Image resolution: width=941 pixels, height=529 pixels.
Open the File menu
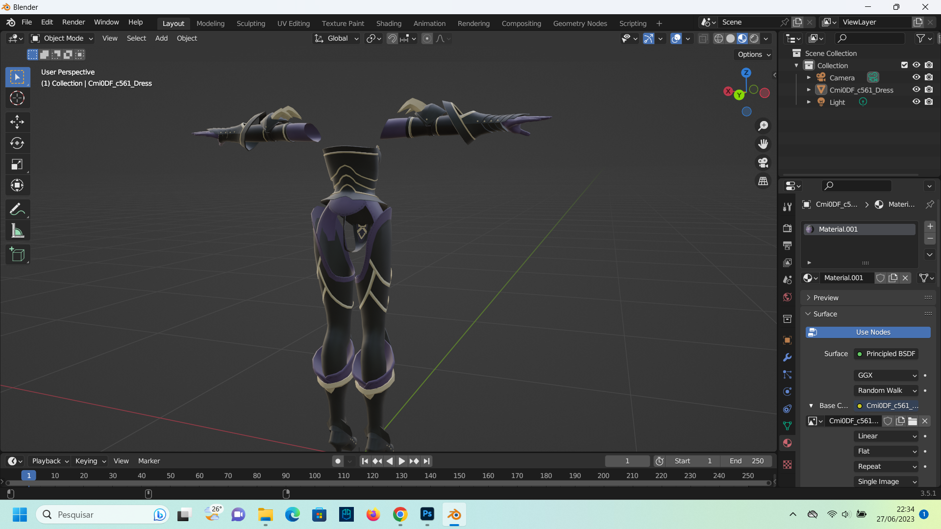pos(27,22)
